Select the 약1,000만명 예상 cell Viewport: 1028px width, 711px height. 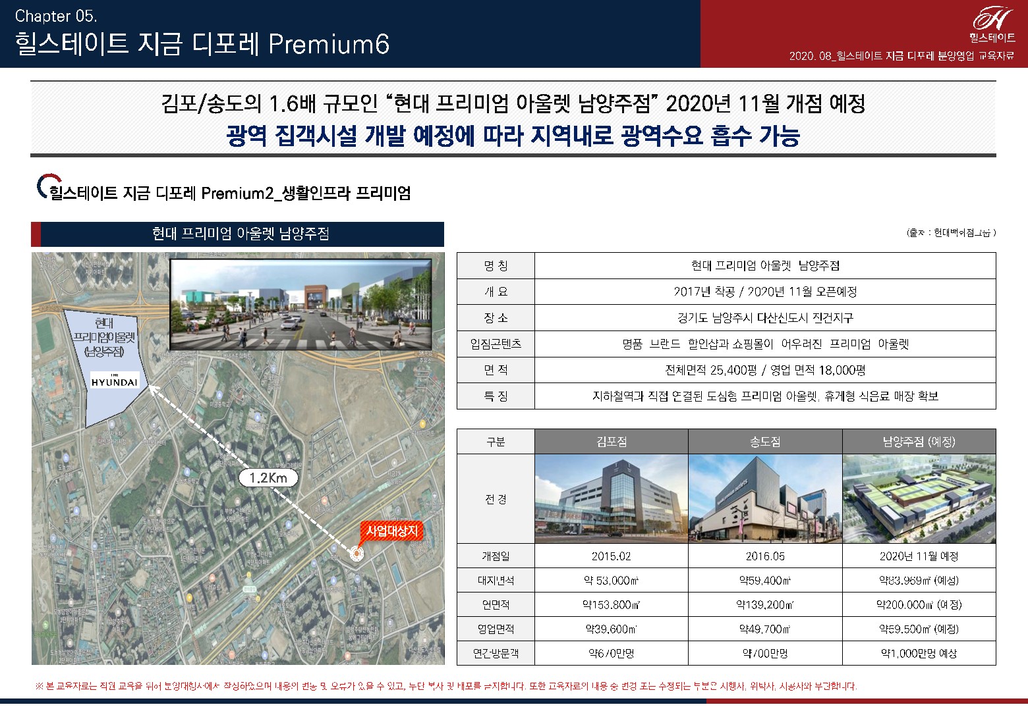(x=919, y=653)
